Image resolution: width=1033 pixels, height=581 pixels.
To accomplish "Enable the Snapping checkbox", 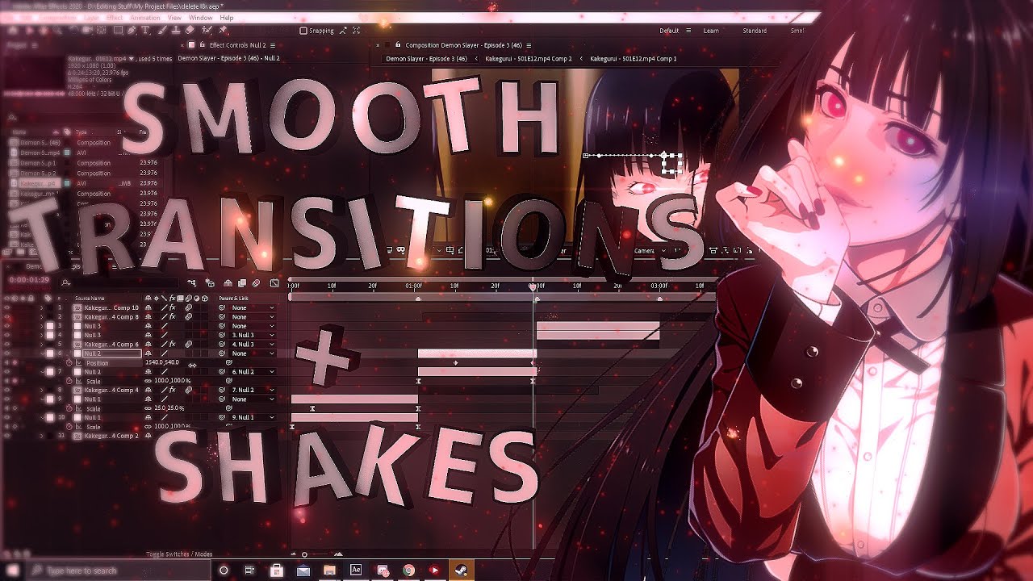I will 303,31.
